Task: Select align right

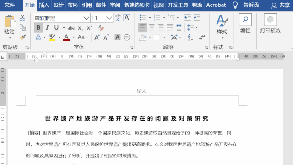Action: pyautogui.click(x=161, y=27)
